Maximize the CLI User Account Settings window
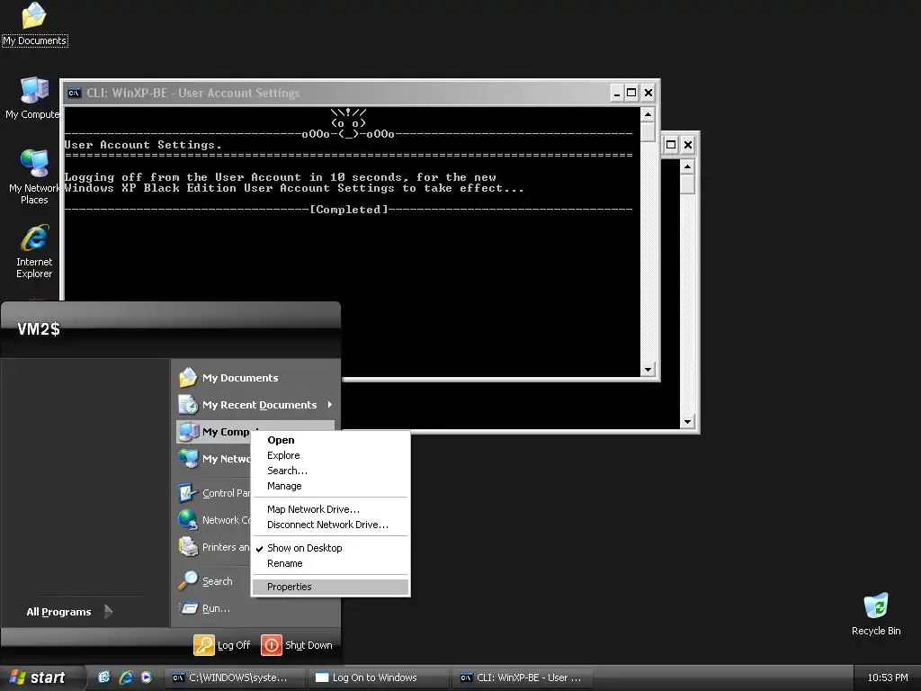The width and height of the screenshot is (921, 691). 631,93
